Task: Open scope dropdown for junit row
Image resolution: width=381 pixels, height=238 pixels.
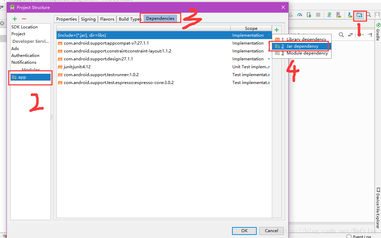Action: [269, 67]
